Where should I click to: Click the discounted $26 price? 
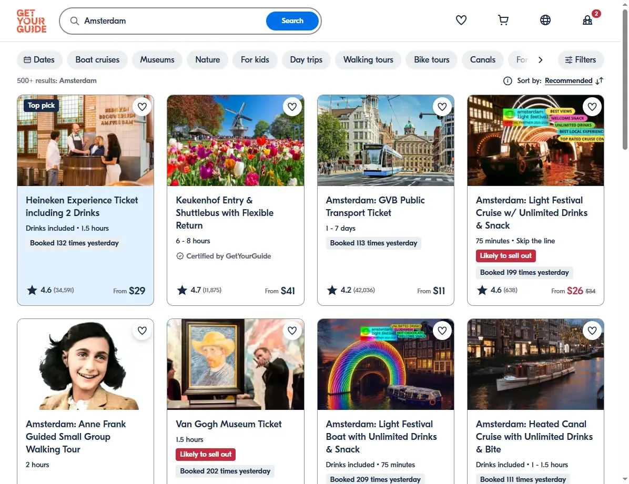coord(575,291)
